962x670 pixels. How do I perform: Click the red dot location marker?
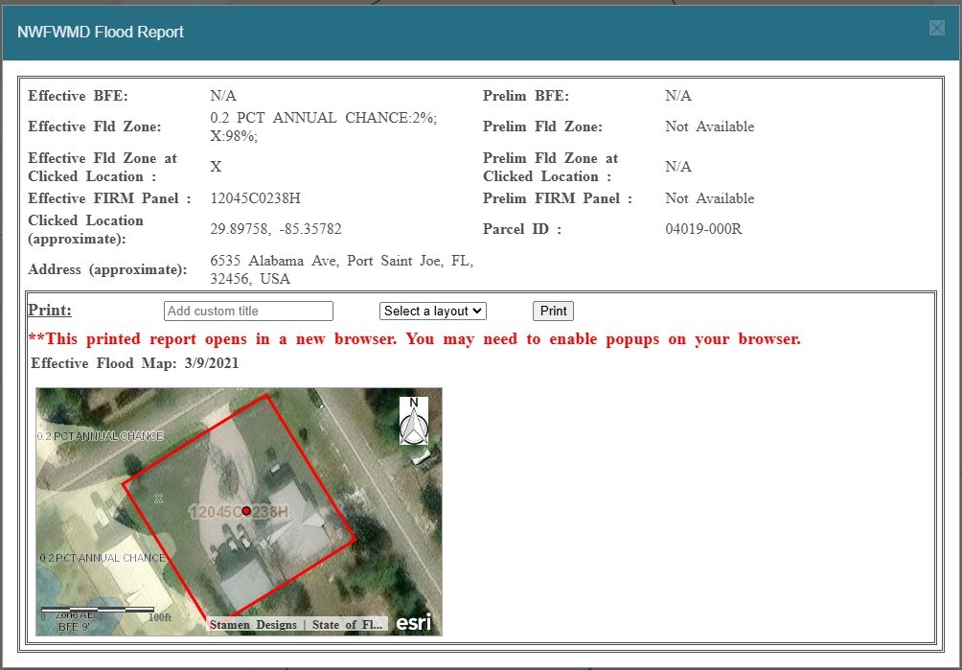[x=246, y=511]
